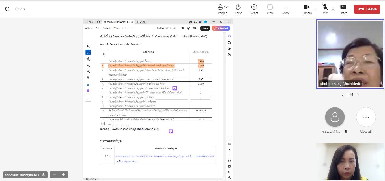Unmute the Mic
This screenshot has width=385, height=181.
click(x=325, y=9)
